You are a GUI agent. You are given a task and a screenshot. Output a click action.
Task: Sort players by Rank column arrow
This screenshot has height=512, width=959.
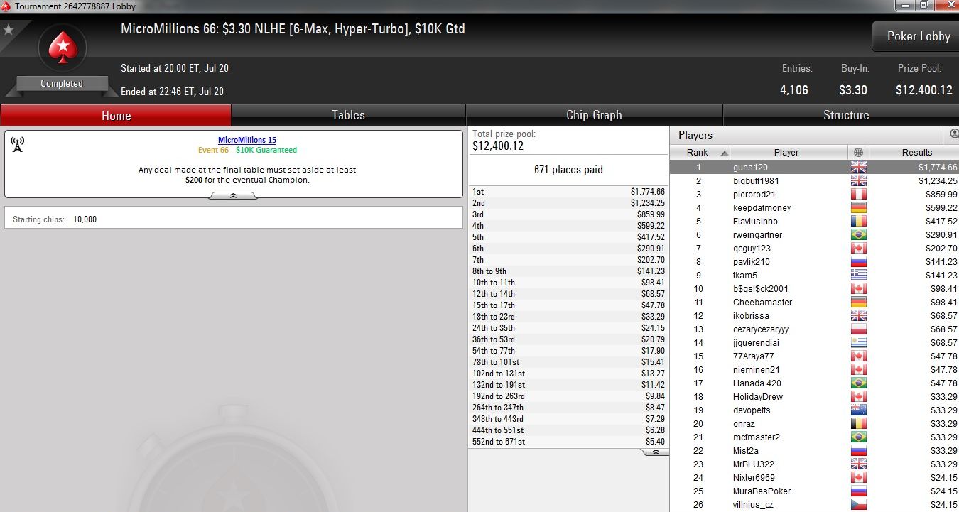pos(724,153)
